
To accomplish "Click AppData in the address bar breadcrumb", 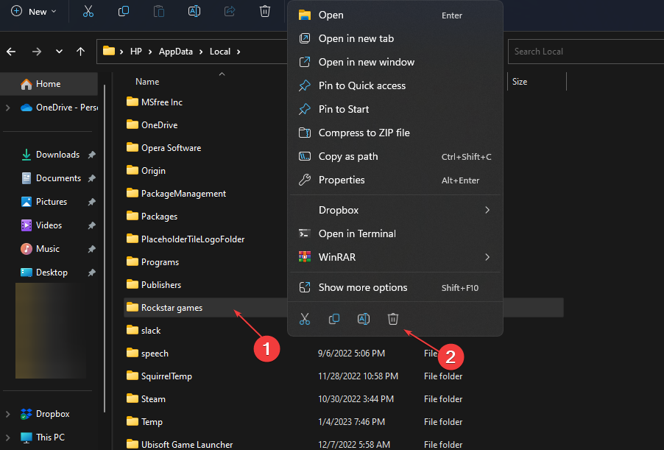I will (x=176, y=52).
